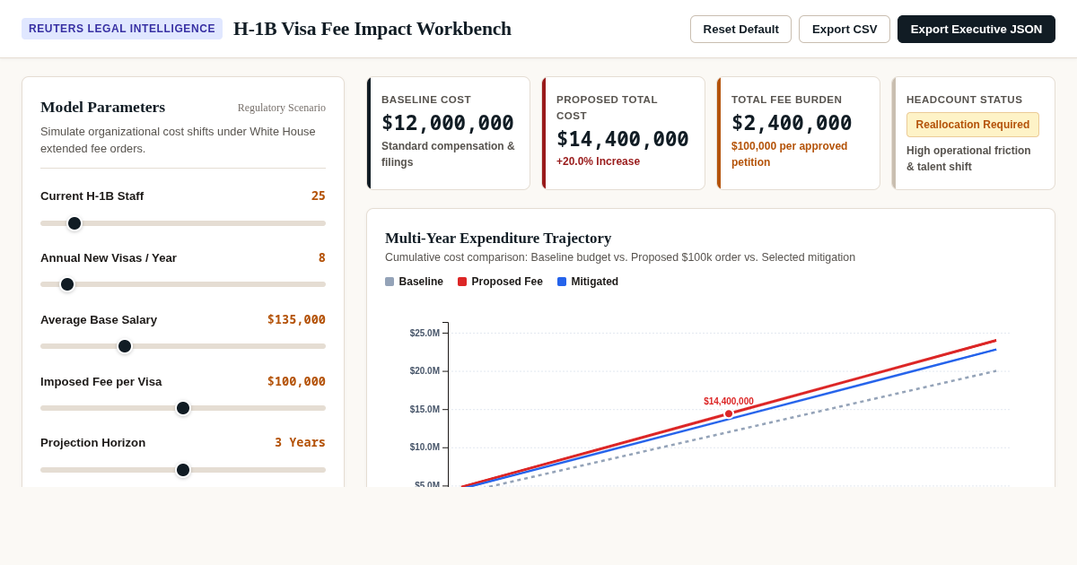The height and width of the screenshot is (565, 1077).
Task: Click the annual new visas value '8'
Action: click(x=322, y=257)
